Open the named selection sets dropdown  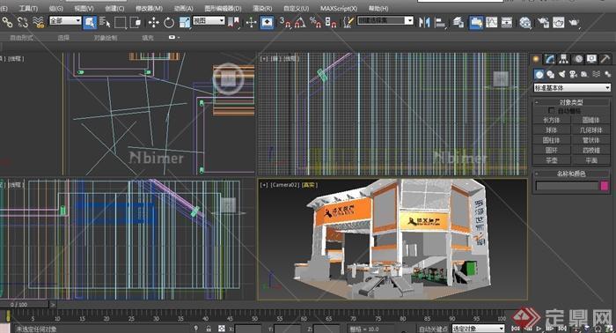point(385,20)
